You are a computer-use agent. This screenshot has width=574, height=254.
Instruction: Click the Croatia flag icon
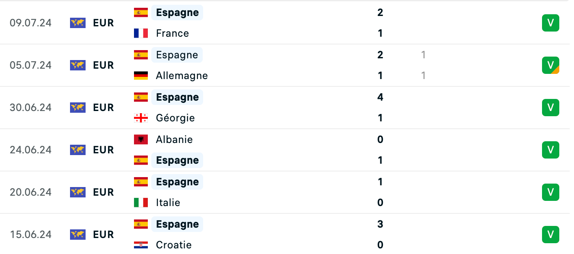pyautogui.click(x=141, y=245)
